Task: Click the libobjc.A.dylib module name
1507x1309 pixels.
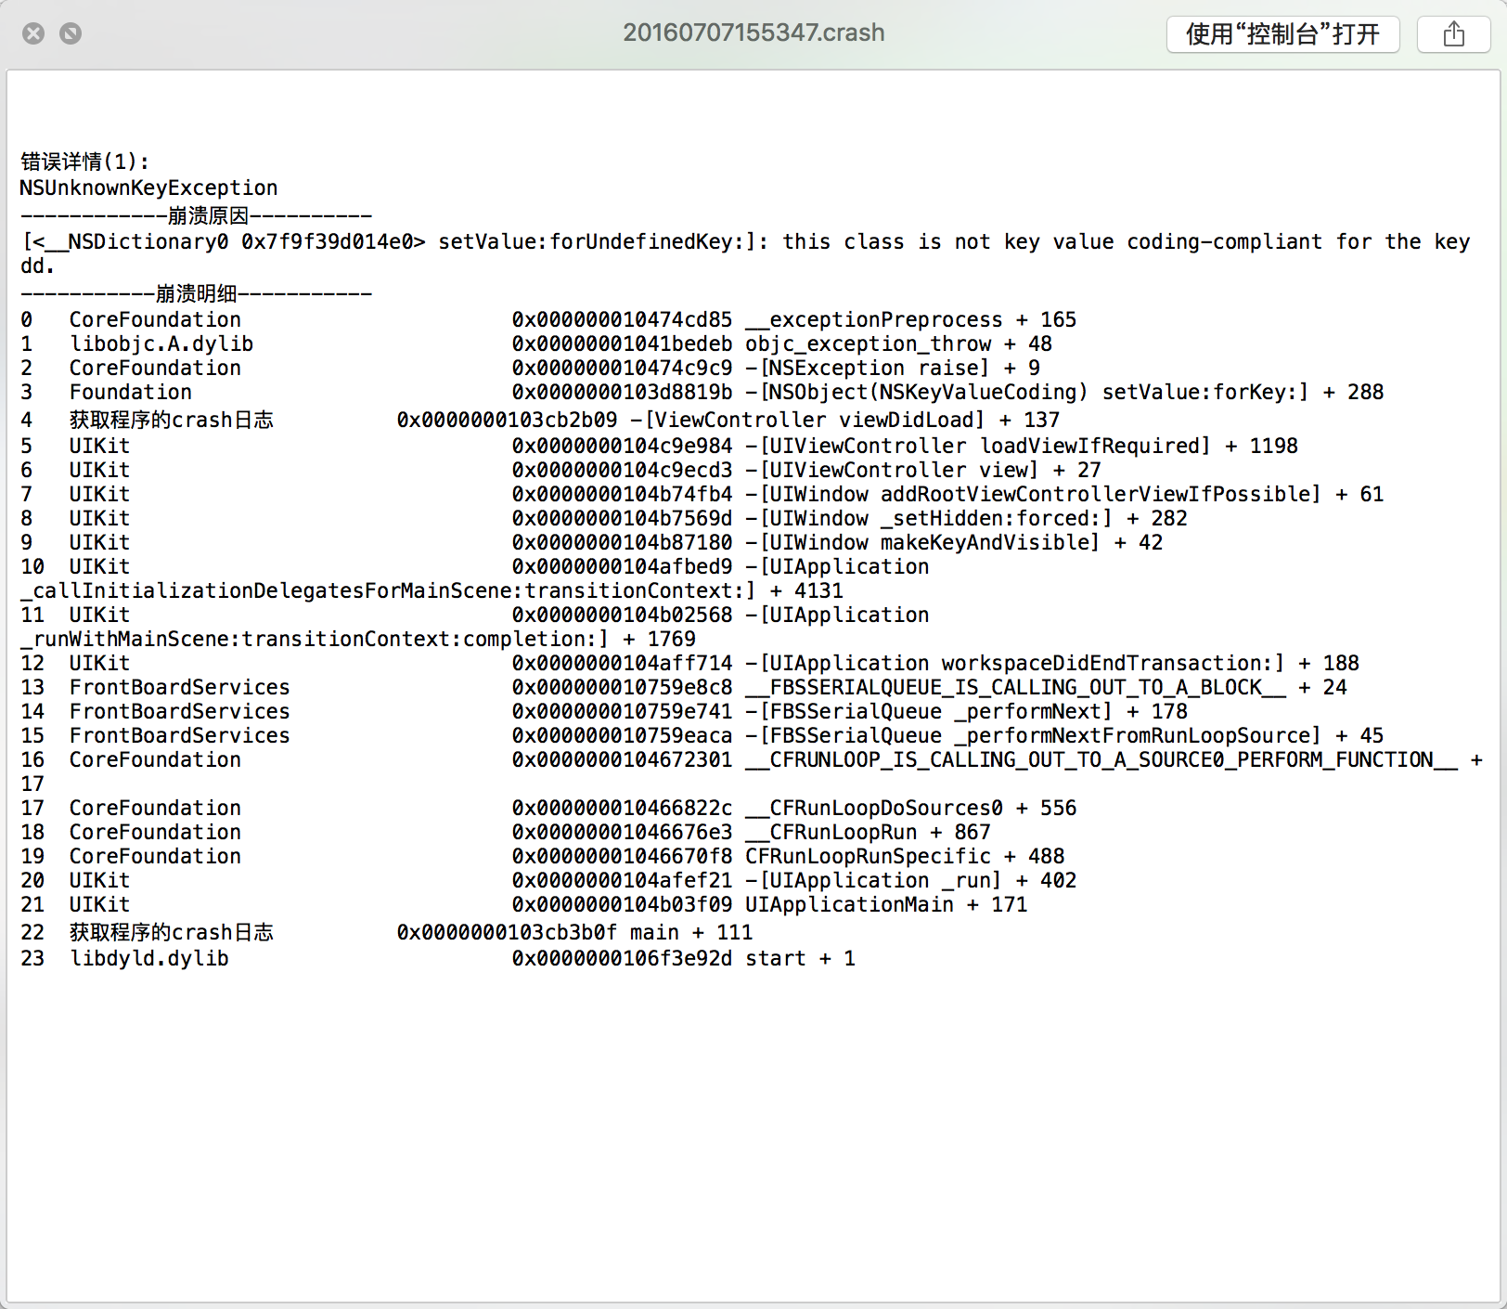Action: coord(161,343)
